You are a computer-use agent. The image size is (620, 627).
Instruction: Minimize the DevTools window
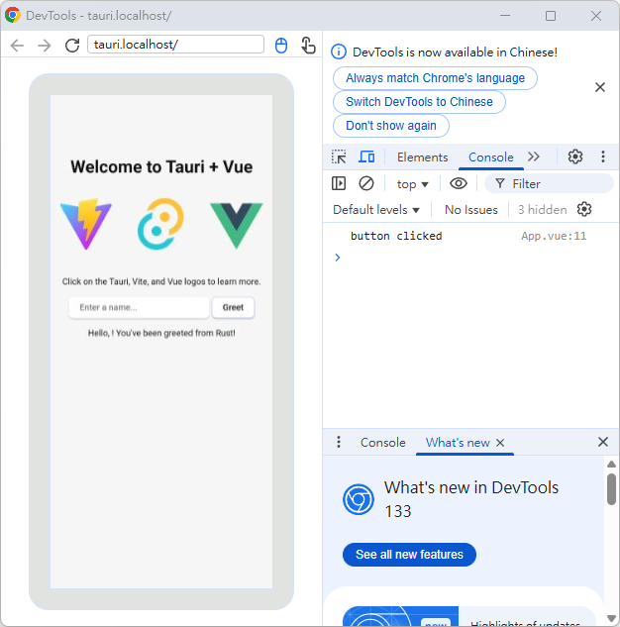pos(505,16)
